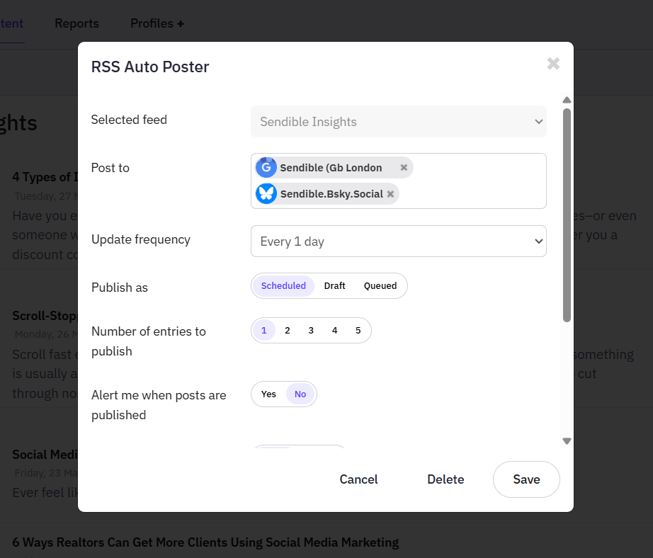
Task: Choose 2 entries to publish
Action: coord(288,330)
